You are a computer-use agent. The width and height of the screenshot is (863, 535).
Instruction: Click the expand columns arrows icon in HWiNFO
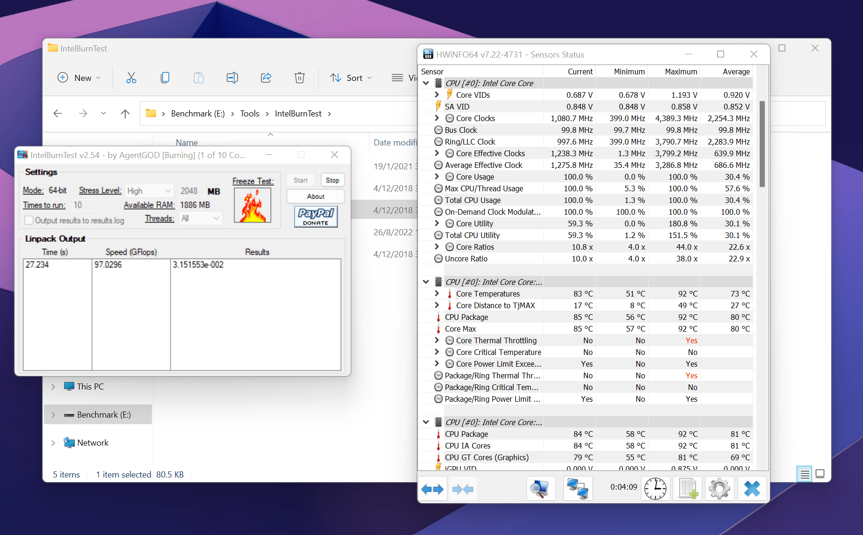(x=432, y=489)
